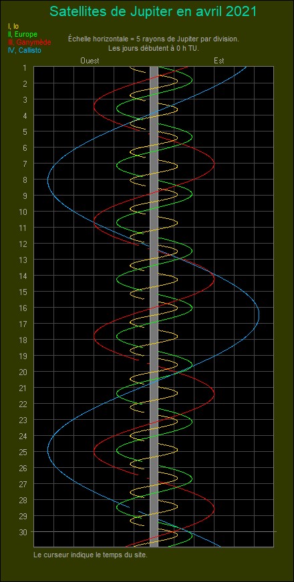Click the Io legend label
Screen dimensions: 294x582
(13, 26)
